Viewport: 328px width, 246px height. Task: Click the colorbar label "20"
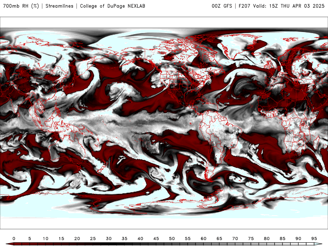pyautogui.click(x=77, y=239)
